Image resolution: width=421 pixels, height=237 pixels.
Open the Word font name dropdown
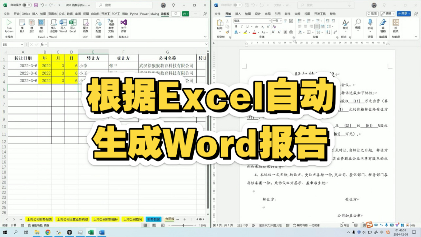pos(271,21)
